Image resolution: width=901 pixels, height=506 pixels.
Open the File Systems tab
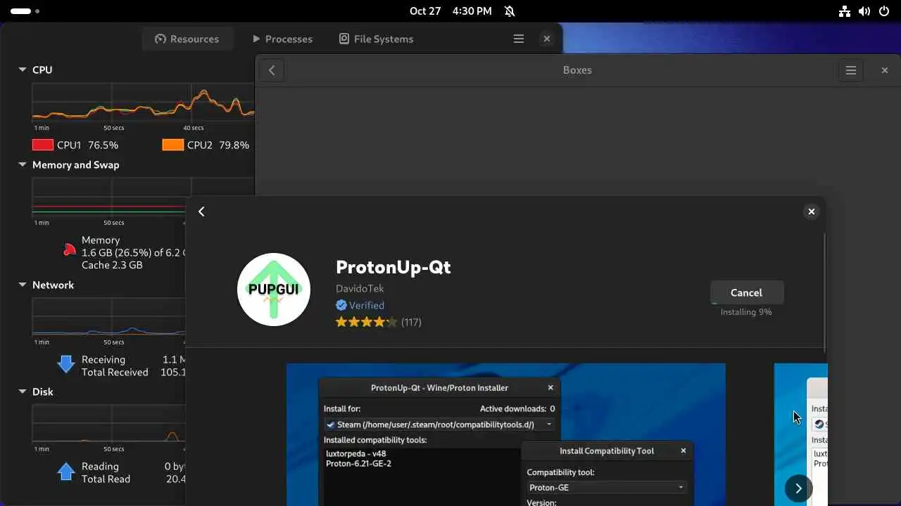pyautogui.click(x=376, y=39)
